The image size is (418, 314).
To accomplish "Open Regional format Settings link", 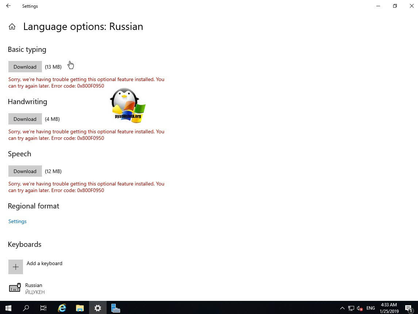I will 18,221.
